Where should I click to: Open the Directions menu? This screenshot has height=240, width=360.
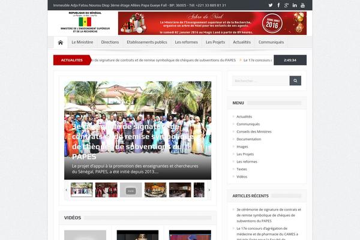110,42
